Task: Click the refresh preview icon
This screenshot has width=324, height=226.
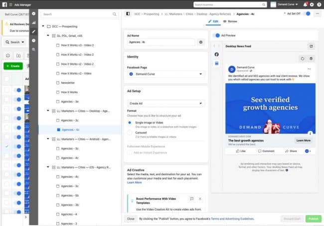Action: (302, 58)
